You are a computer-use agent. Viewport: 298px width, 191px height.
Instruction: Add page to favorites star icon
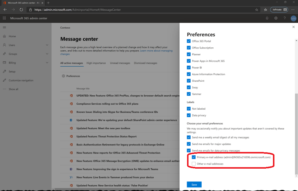pyautogui.click(x=257, y=10)
